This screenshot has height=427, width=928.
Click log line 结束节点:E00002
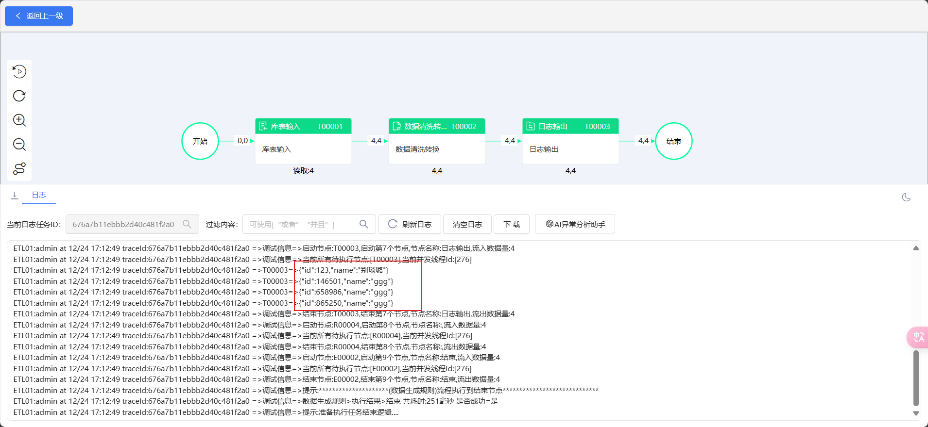coord(257,379)
